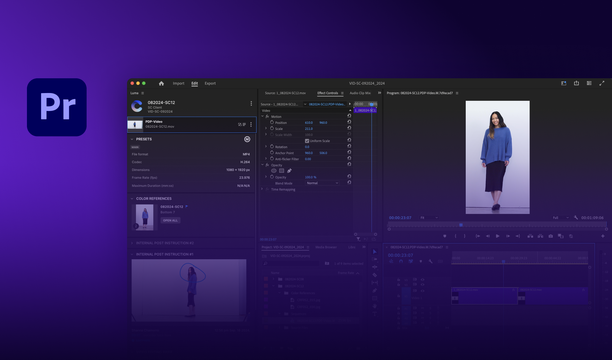Switch to Media Browser tab
This screenshot has width=612, height=360.
pos(326,247)
